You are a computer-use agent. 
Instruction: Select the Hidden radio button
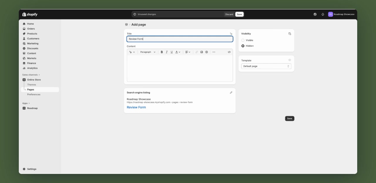243,46
